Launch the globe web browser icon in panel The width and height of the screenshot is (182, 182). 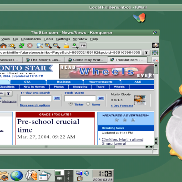[16, 176]
